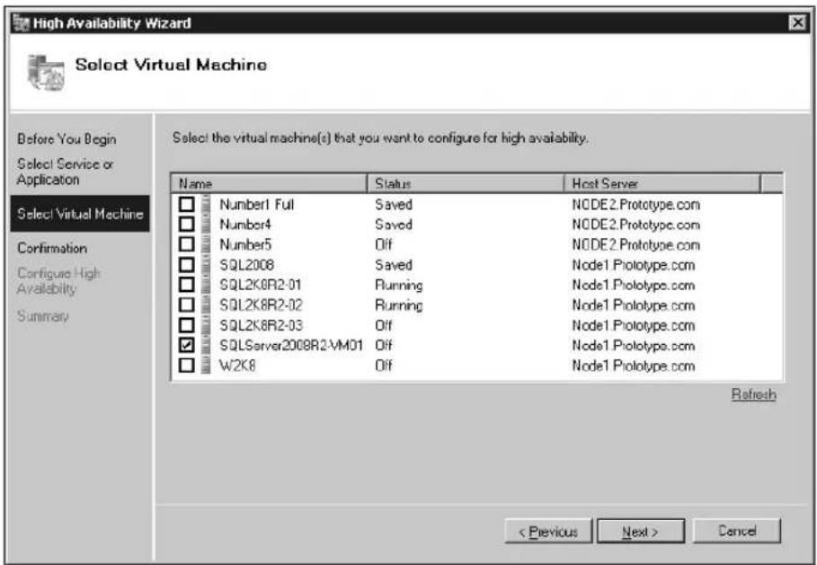817x565 pixels.
Task: Click the Off status of Number5
Action: coord(384,244)
